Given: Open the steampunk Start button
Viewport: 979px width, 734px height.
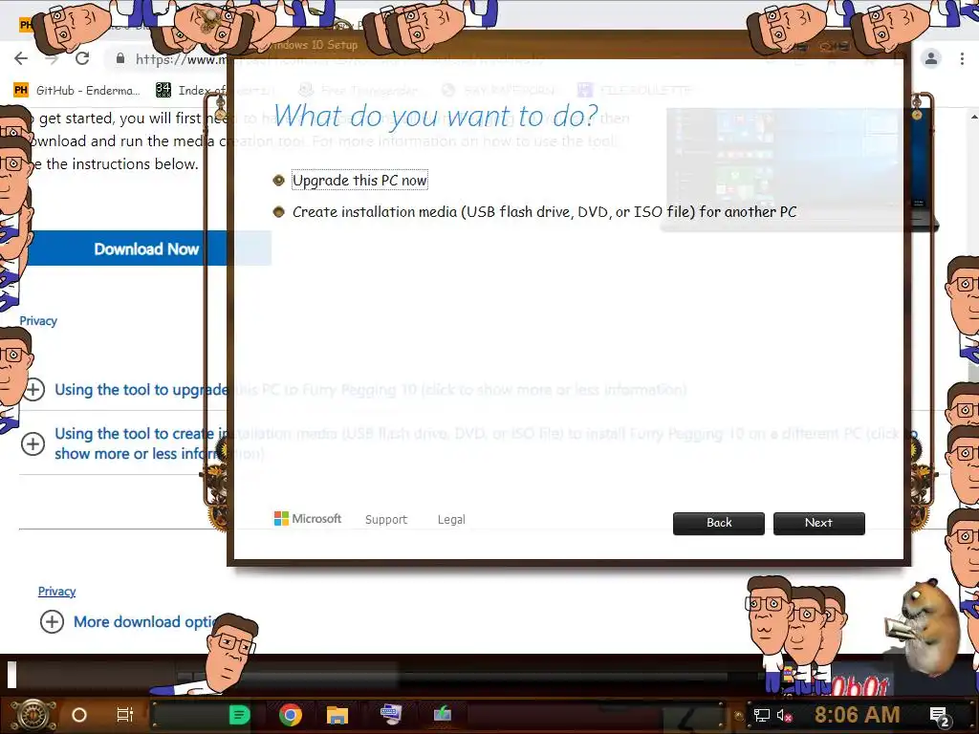Looking at the screenshot, I should coord(33,715).
